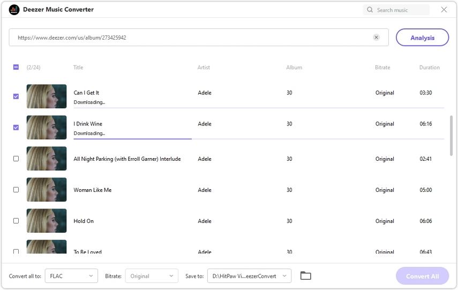Open the Bitrate Original dropdown

coord(152,276)
